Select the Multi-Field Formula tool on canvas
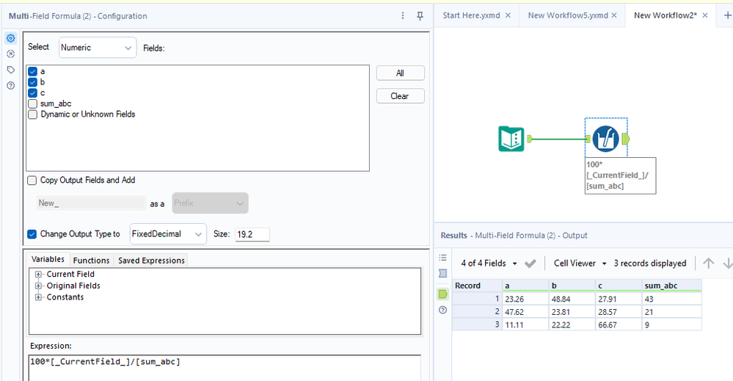 click(x=605, y=139)
